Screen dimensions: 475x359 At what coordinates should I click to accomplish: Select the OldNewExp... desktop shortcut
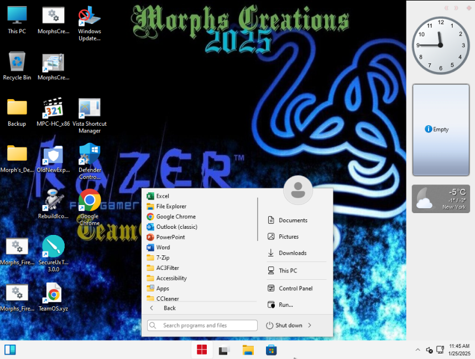click(x=53, y=158)
